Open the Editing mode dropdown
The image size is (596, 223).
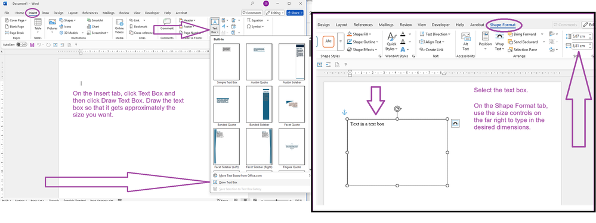pyautogui.click(x=274, y=13)
